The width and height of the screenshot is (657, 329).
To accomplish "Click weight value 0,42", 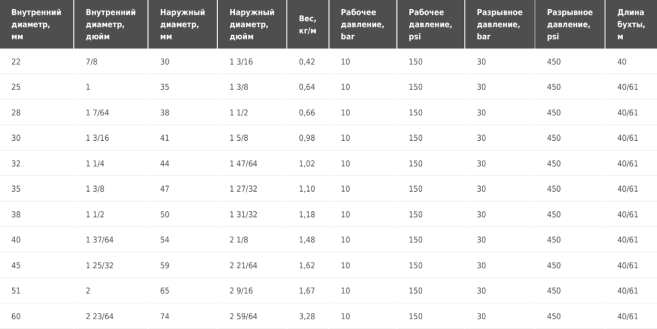I will point(307,62).
